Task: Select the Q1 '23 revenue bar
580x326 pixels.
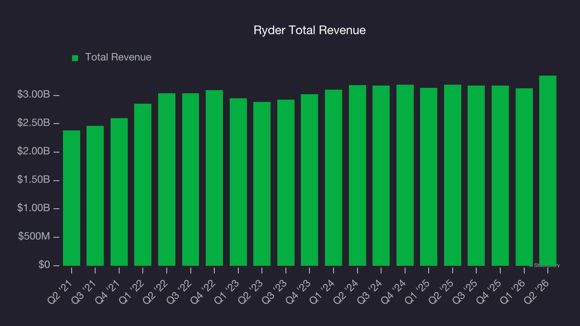Action: (x=238, y=182)
